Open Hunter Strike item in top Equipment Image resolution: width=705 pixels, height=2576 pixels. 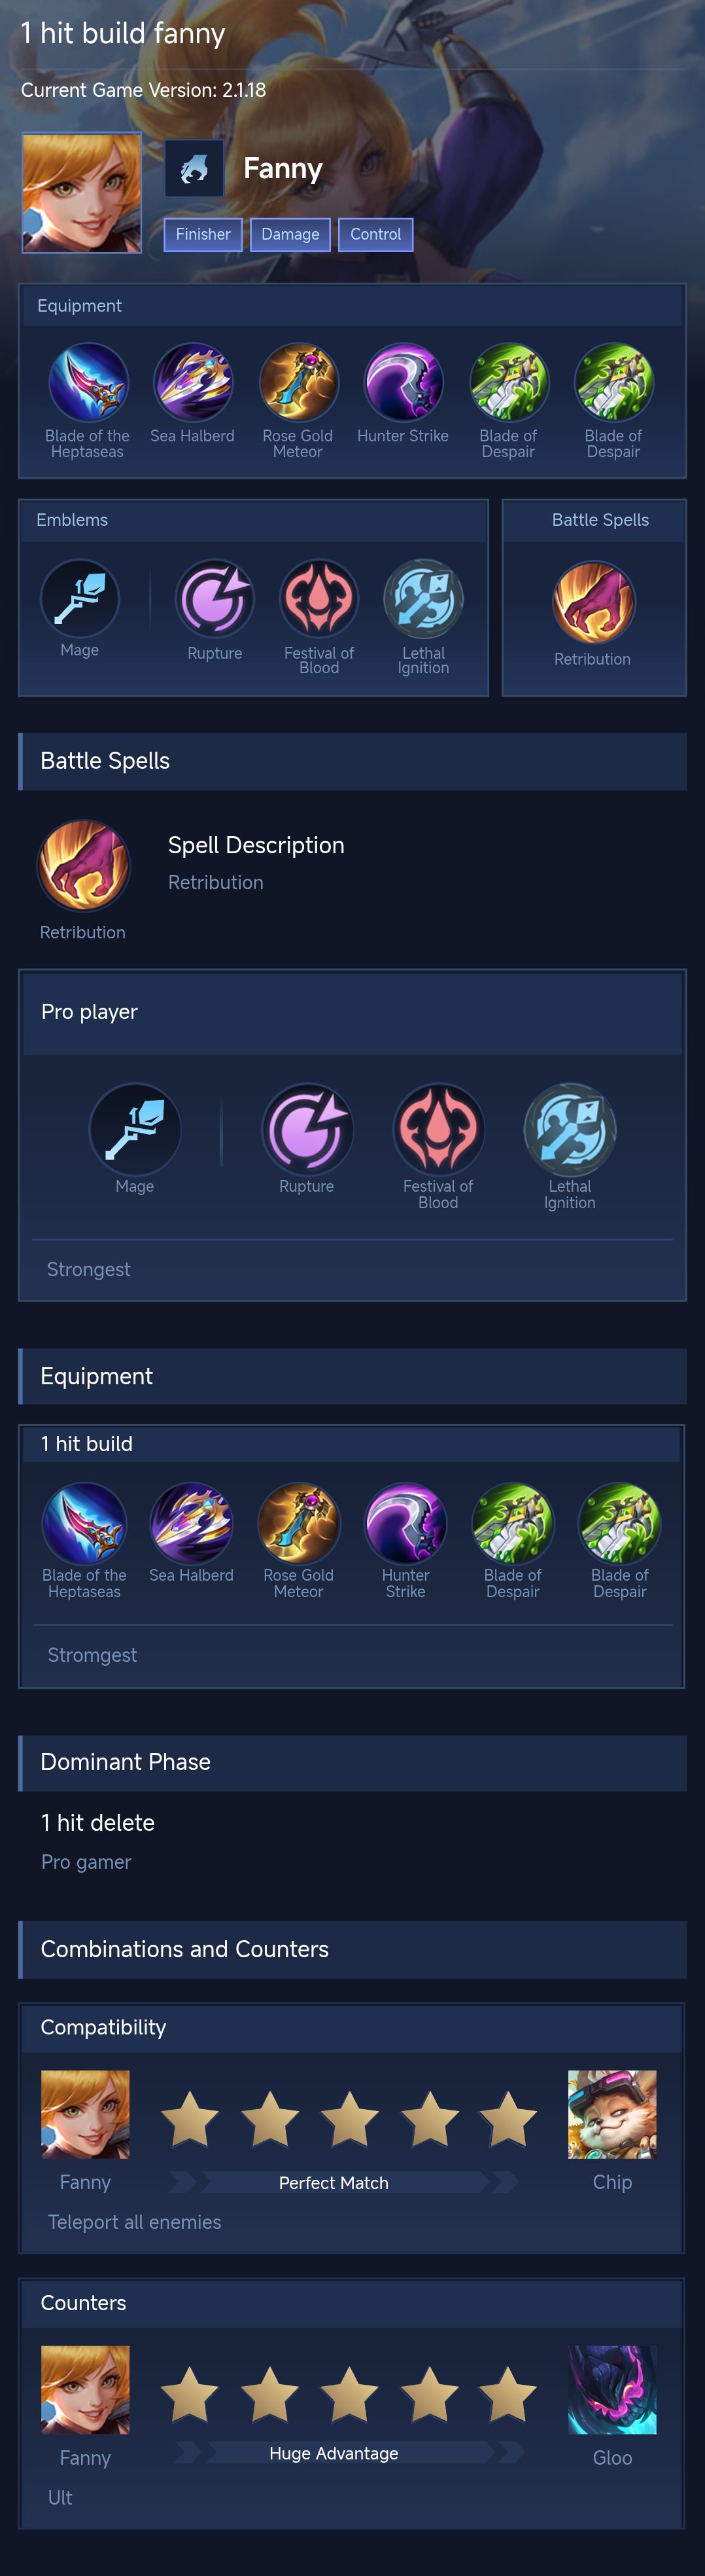[404, 382]
